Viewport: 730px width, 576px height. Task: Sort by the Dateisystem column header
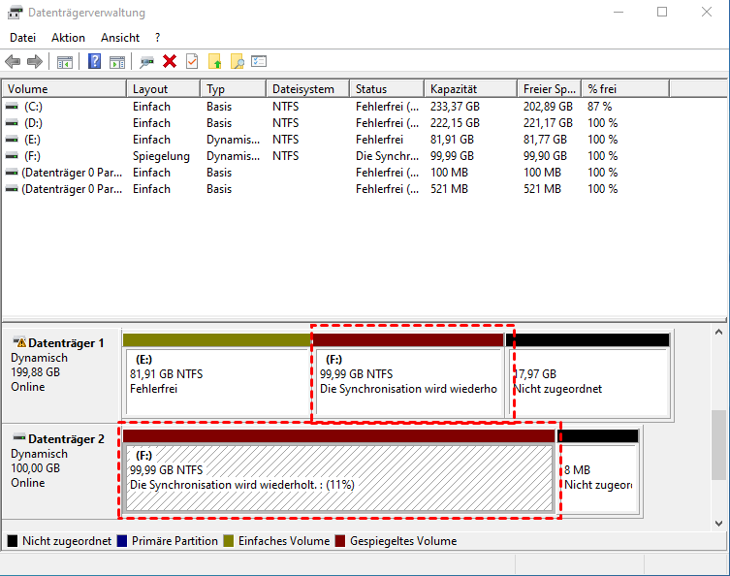307,89
